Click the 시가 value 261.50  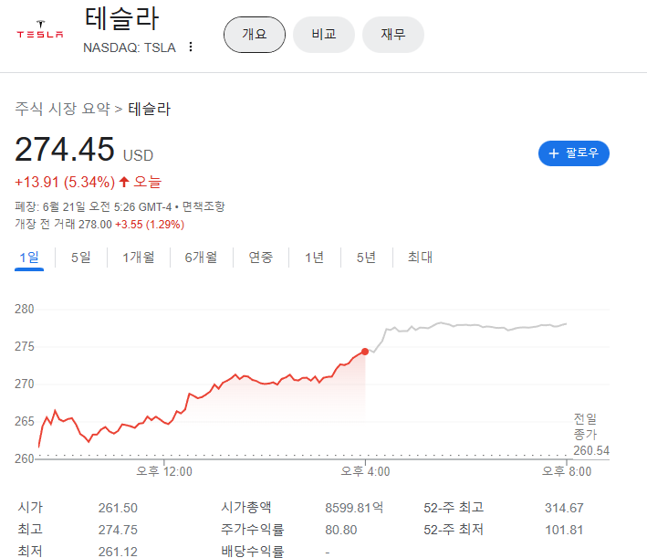(x=118, y=508)
